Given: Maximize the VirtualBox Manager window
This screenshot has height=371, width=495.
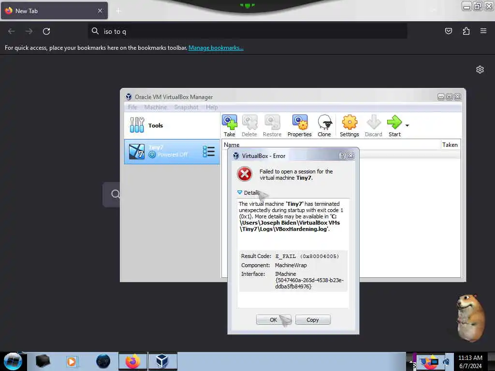Looking at the screenshot, I should click(449, 97).
